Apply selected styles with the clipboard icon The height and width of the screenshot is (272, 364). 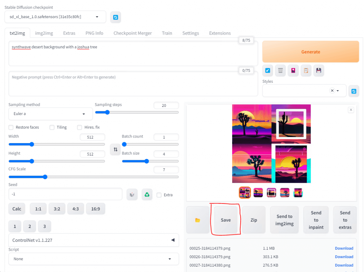tap(306, 71)
